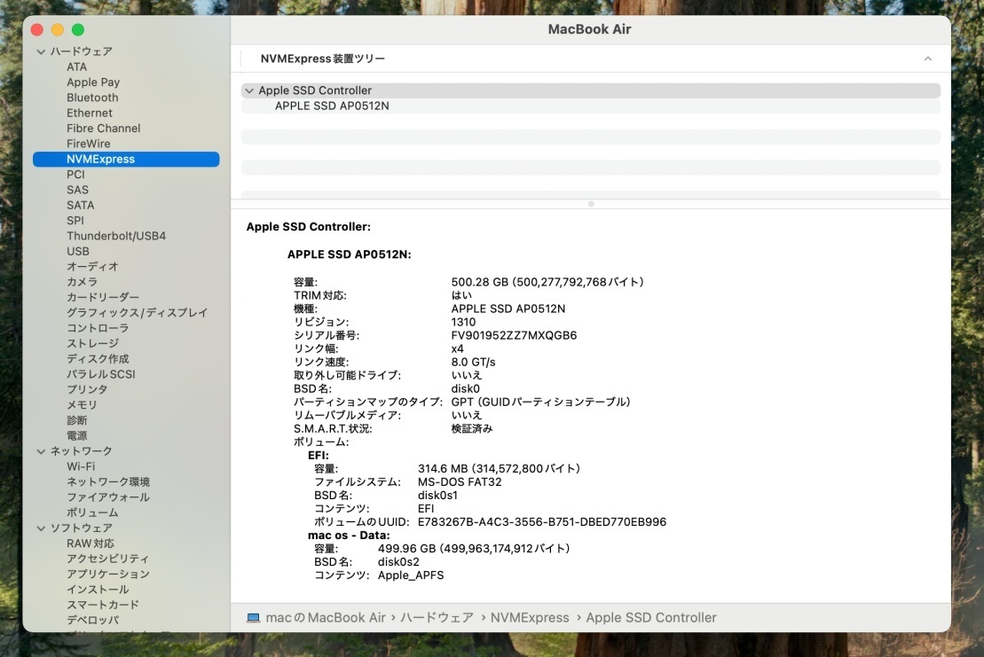Select USB in the sidebar
984x657 pixels.
pos(78,252)
